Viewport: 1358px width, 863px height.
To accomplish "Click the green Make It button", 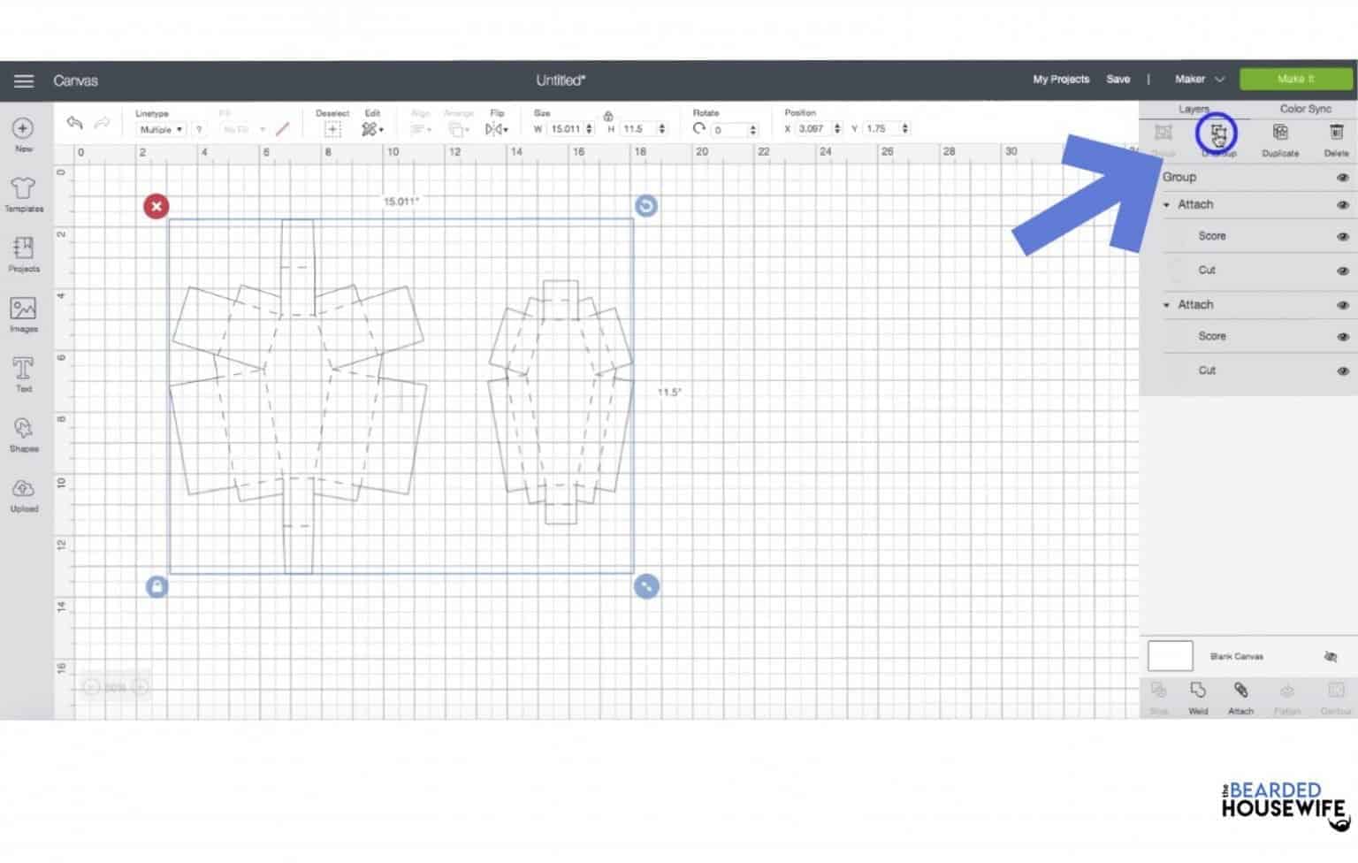I will pos(1295,80).
